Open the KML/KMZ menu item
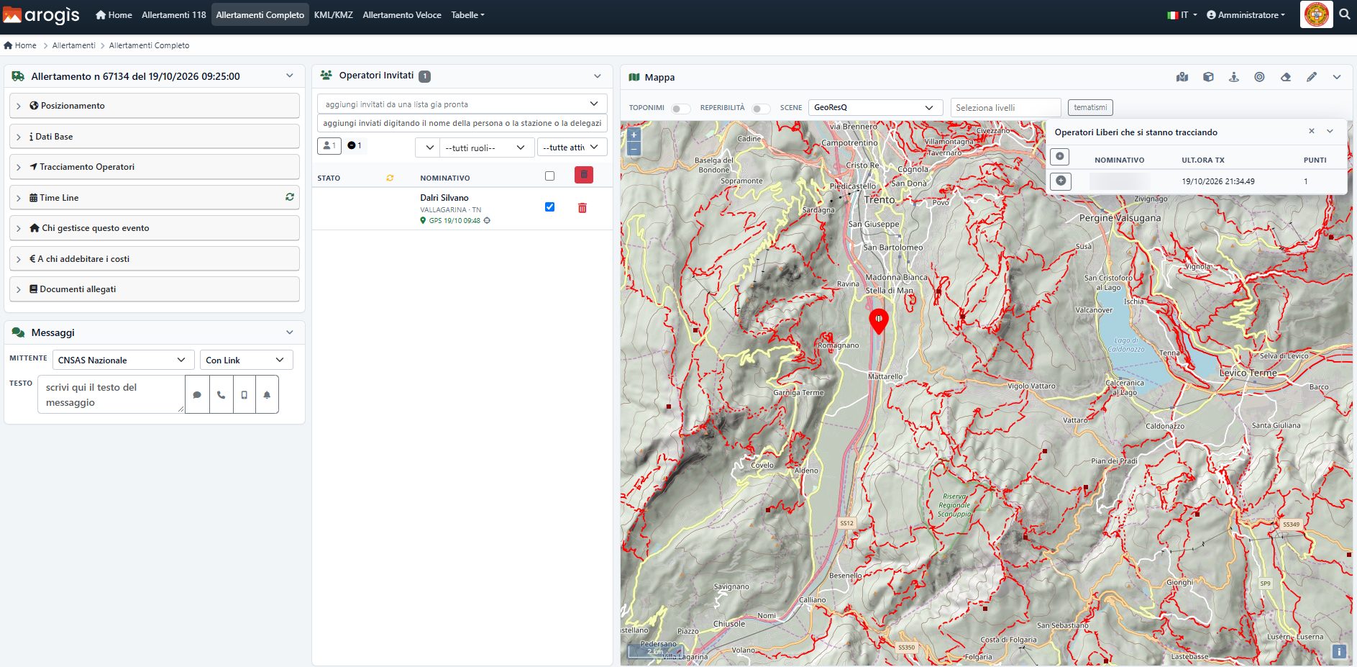Viewport: 1357px width, 667px height. pos(334,14)
